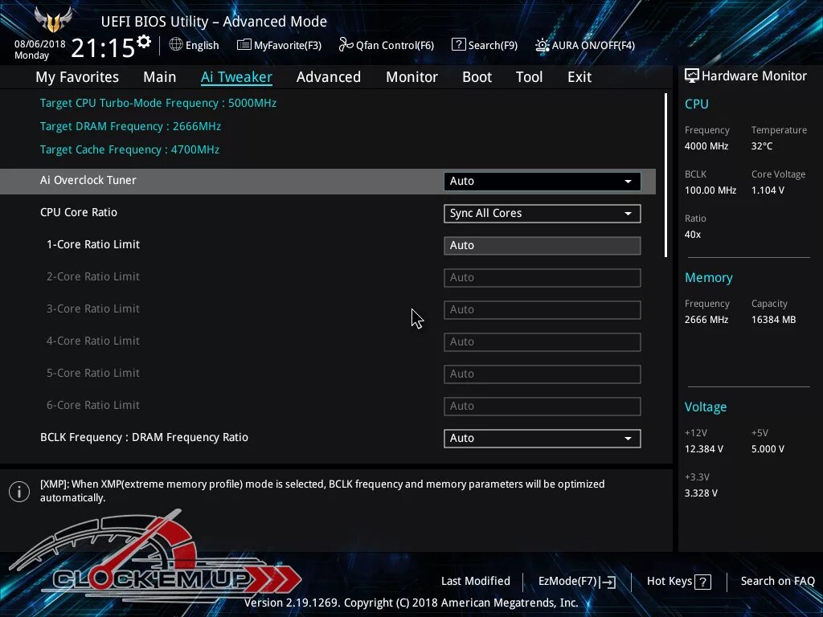Open the Exit tab

[x=579, y=77]
